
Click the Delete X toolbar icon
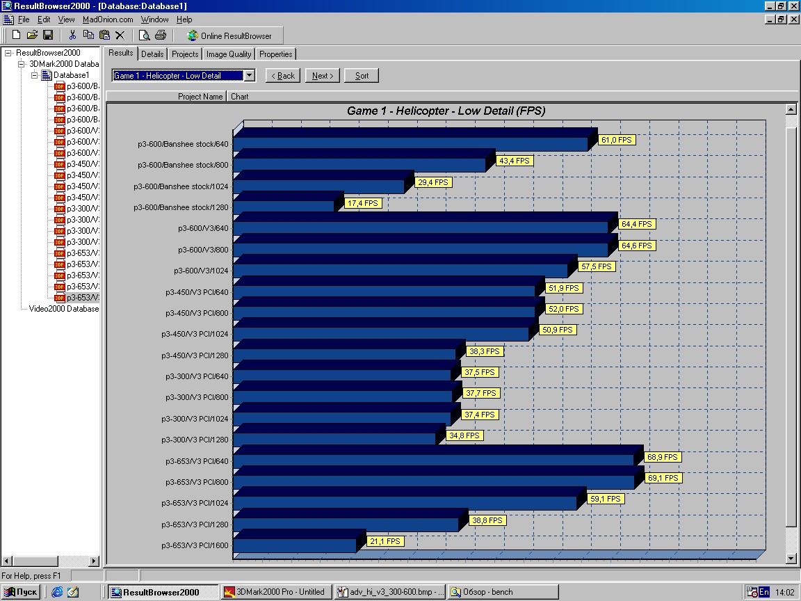coord(120,35)
